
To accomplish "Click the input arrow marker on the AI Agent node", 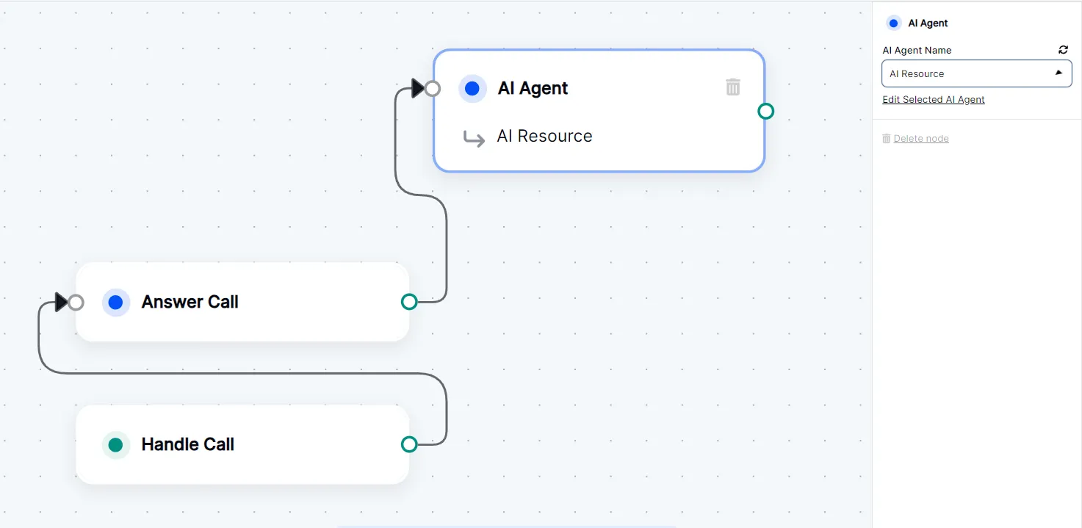I will click(x=417, y=87).
